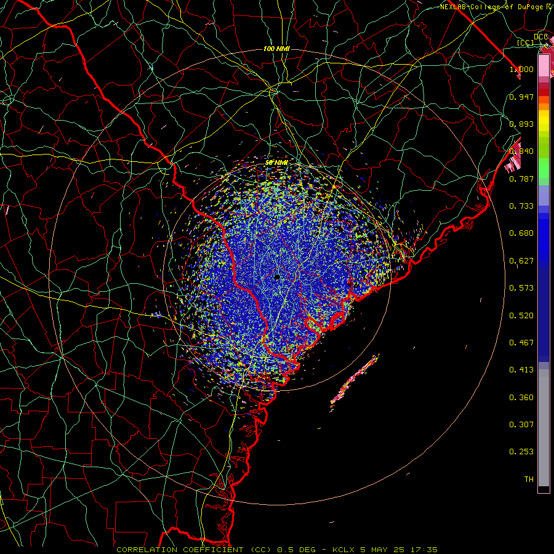Click the 50 NMI range ring label
Viewport: 554px width, 554px height.
click(x=276, y=163)
